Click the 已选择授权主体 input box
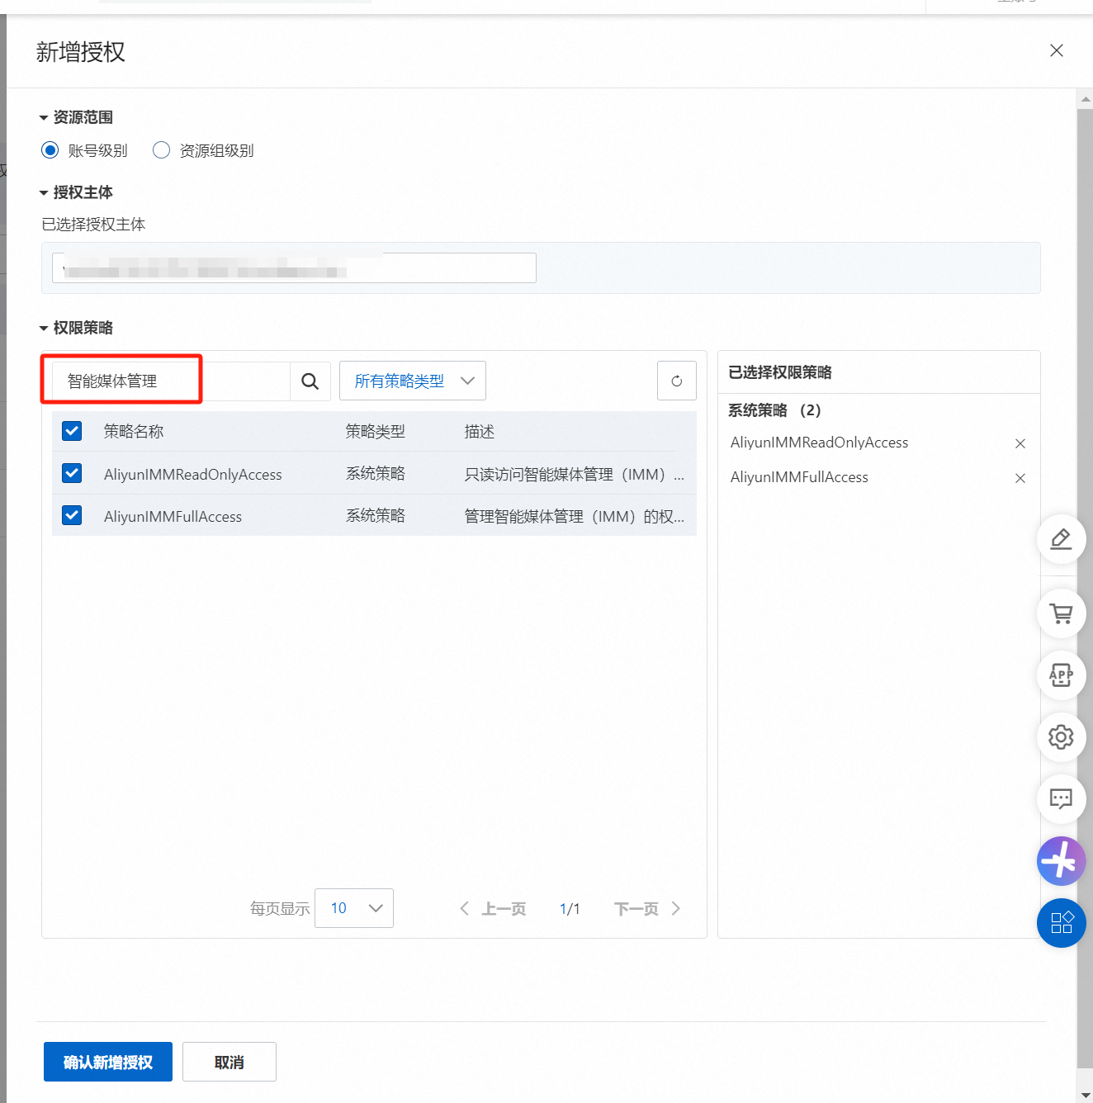 pyautogui.click(x=294, y=267)
